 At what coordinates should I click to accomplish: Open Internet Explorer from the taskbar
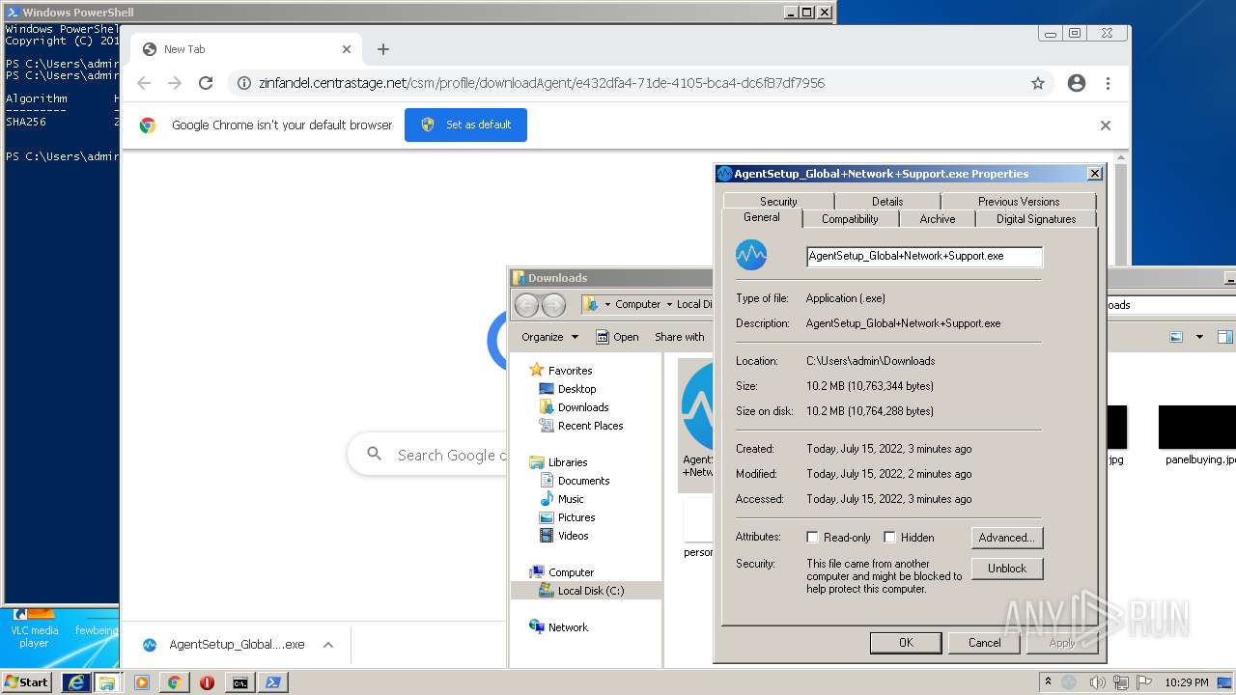pyautogui.click(x=76, y=682)
